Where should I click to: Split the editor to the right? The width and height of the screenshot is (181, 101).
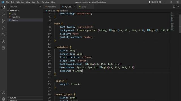pyautogui.click(x=174, y=7)
